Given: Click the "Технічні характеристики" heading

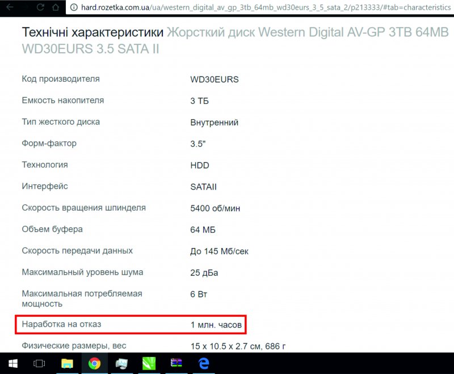Looking at the screenshot, I should (93, 32).
